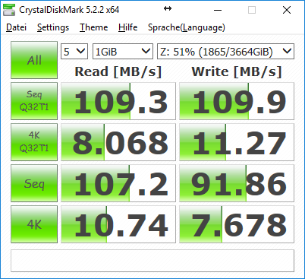The width and height of the screenshot is (305, 279).
Task: Click the CrystalDiskMark app icon in title bar
Action: (x=9, y=10)
